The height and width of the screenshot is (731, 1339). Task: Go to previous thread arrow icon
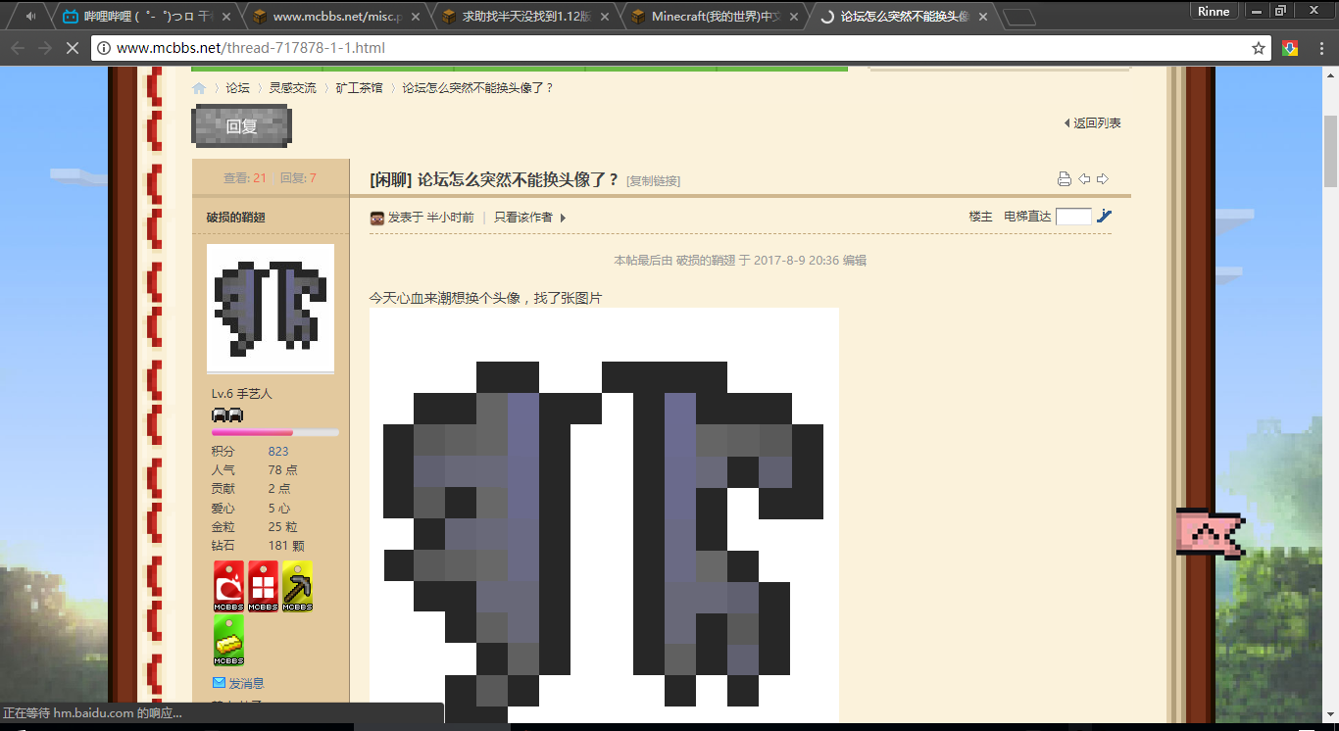(1084, 178)
